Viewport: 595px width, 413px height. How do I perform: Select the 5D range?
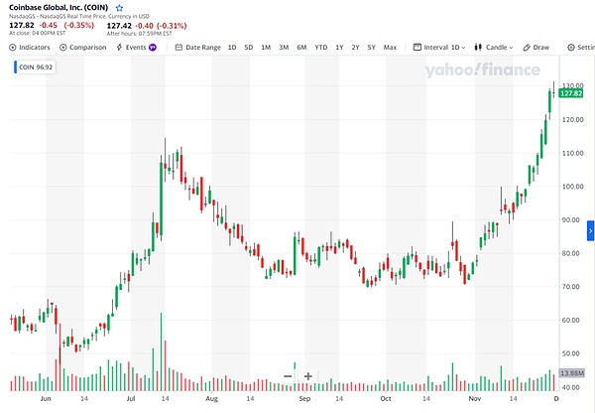point(249,47)
